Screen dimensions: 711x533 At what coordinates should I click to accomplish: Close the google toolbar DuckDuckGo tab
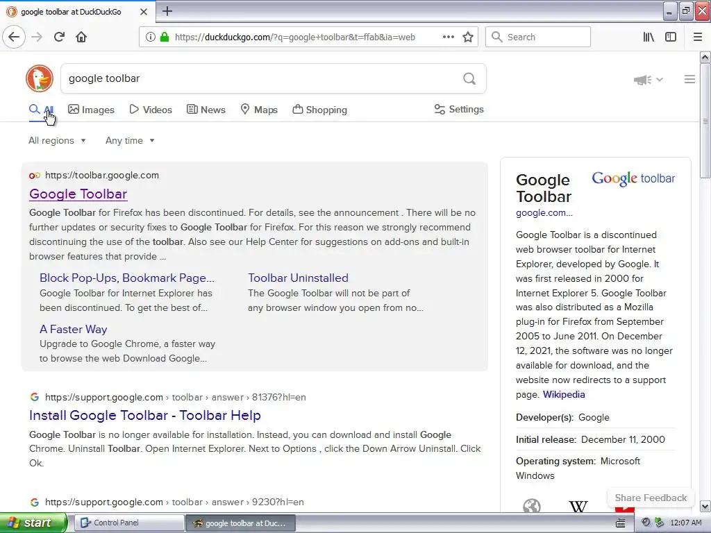coord(143,12)
